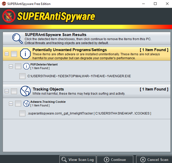
Task: Click the Adware.Tracking Cookie globe icon
Action: pos(26,104)
